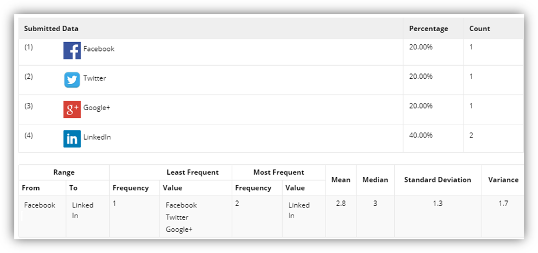Click the Standard Deviation column header

pos(438,180)
